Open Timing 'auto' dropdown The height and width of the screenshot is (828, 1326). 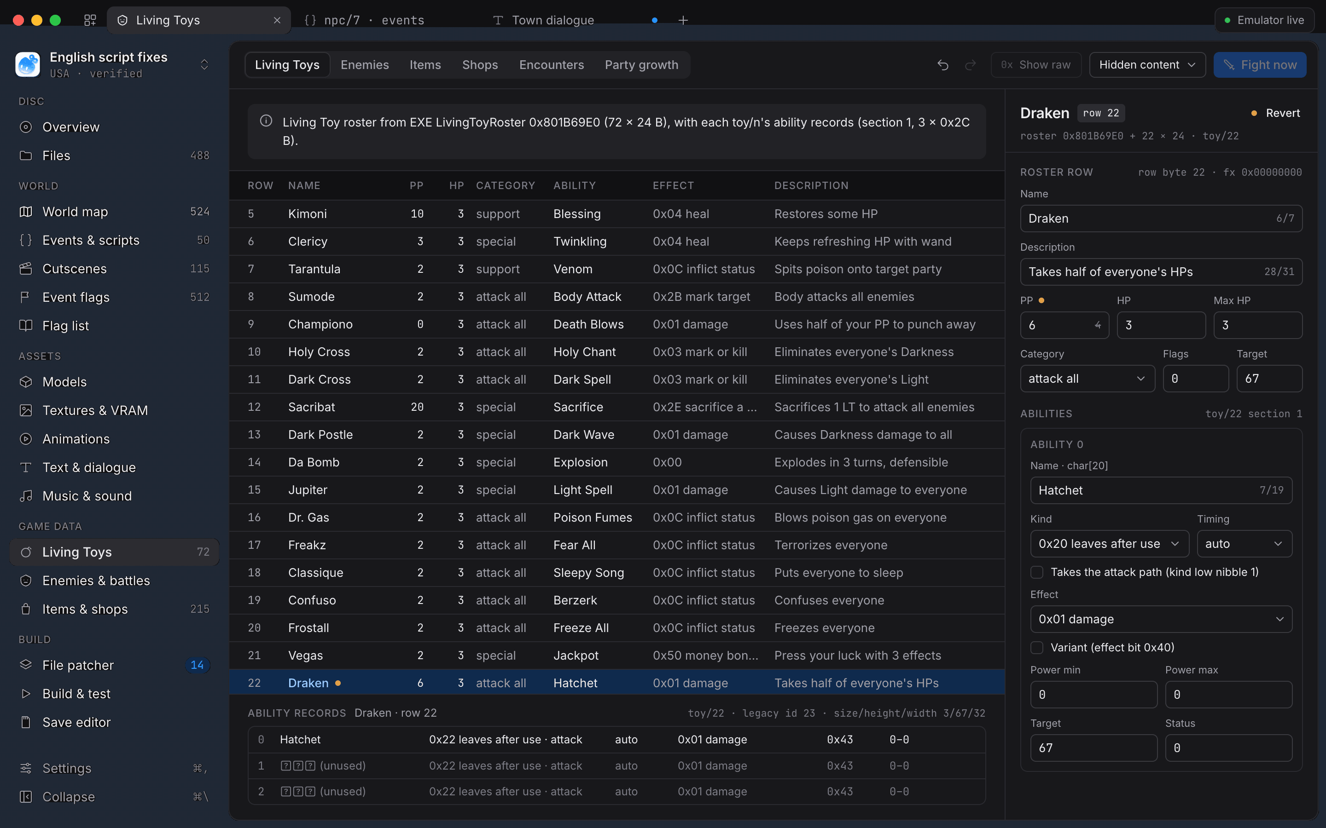coord(1245,544)
